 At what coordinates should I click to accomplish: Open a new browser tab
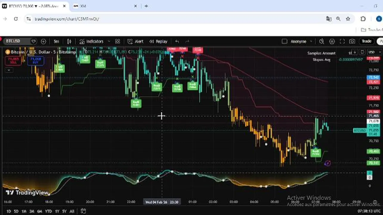(146, 6)
